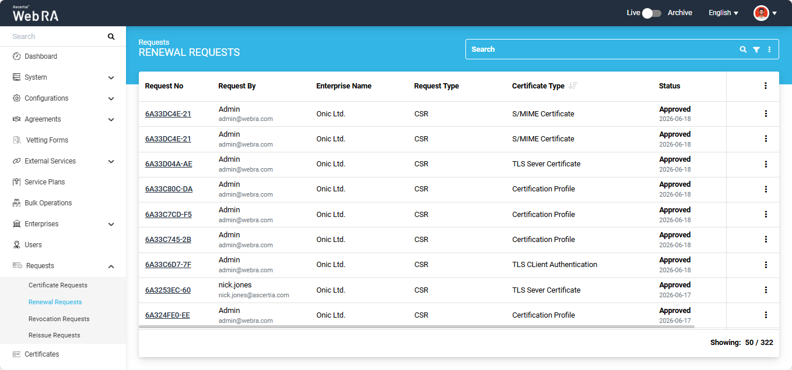Open request link 6A324FE0-EE

pyautogui.click(x=167, y=315)
